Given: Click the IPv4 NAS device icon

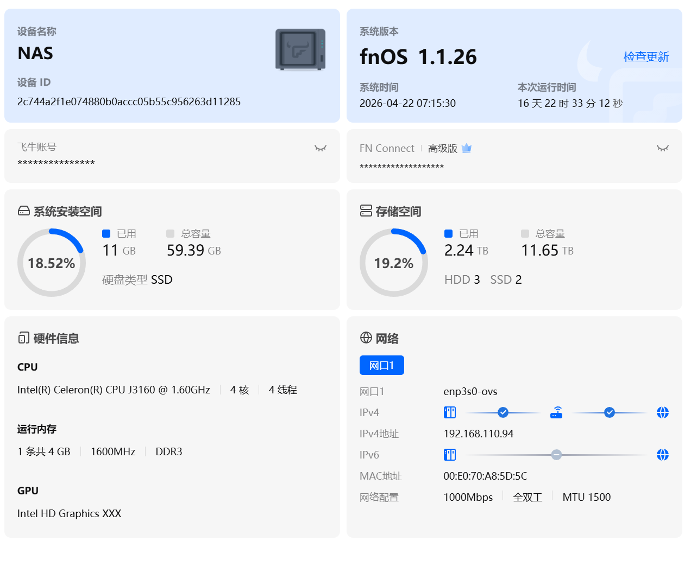Looking at the screenshot, I should (x=450, y=412).
